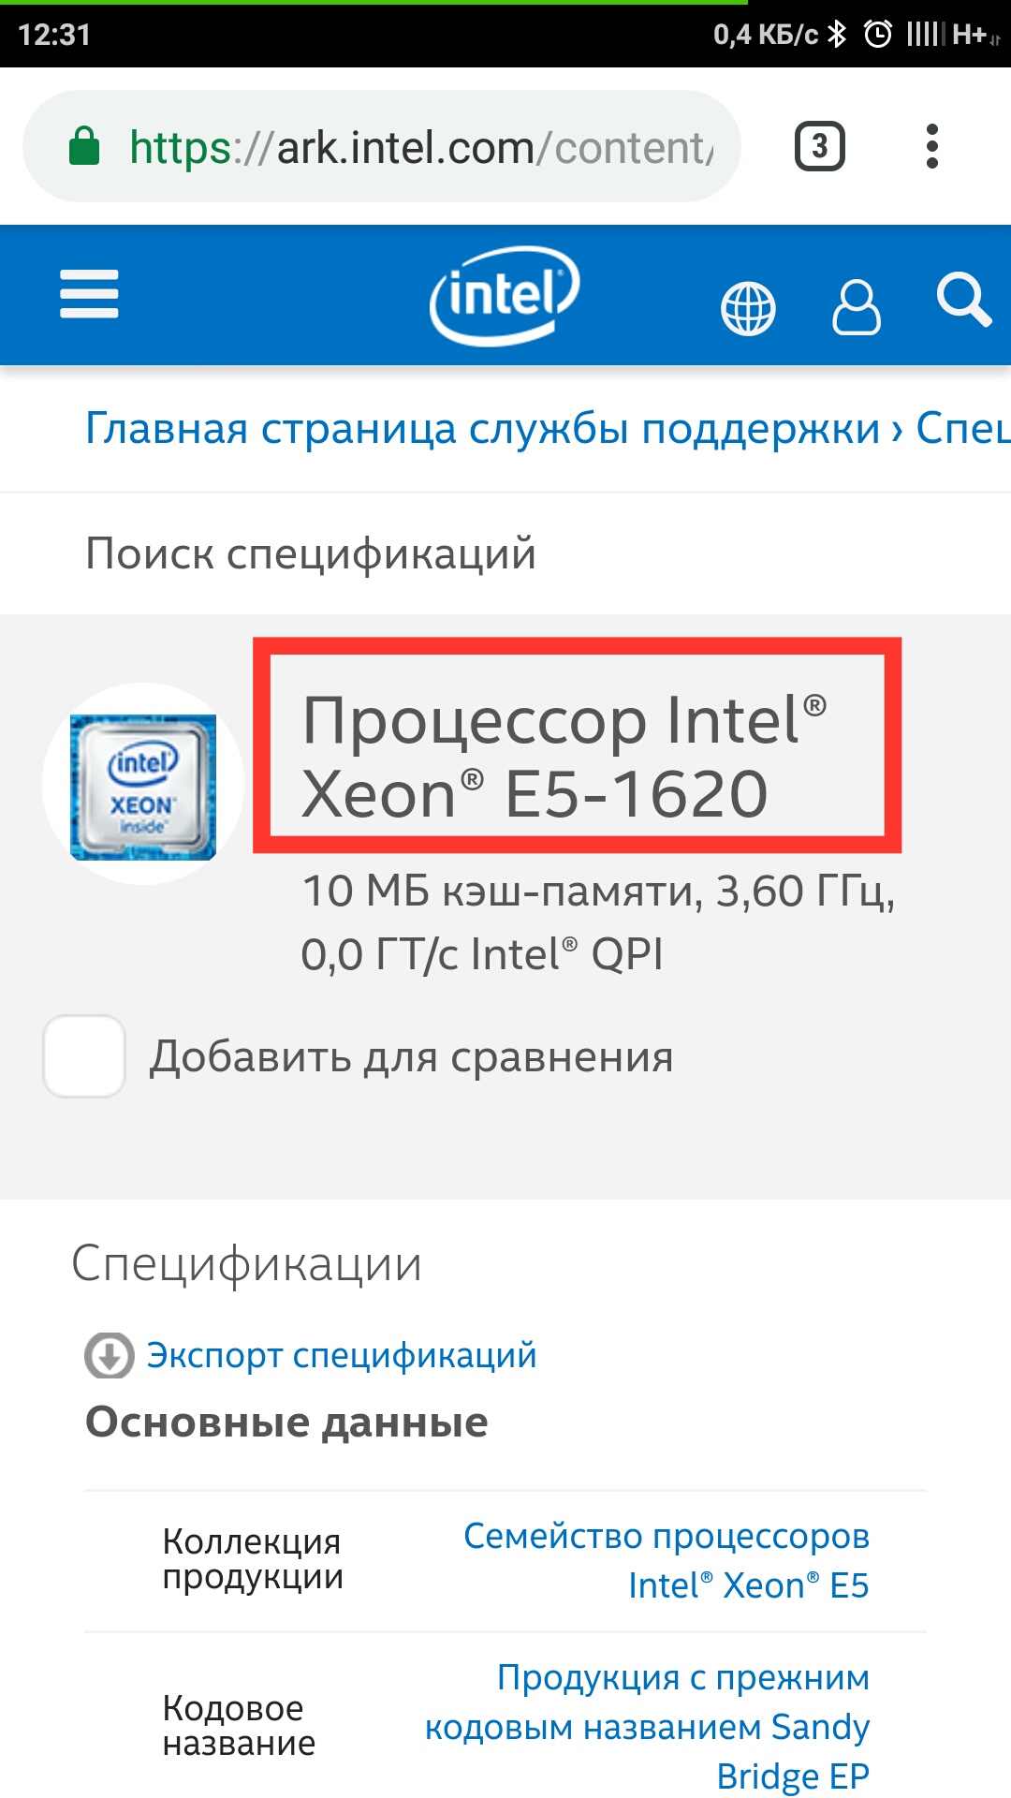This screenshot has height=1798, width=1011.
Task: Open the browser tab switcher
Action: pyautogui.click(x=820, y=147)
